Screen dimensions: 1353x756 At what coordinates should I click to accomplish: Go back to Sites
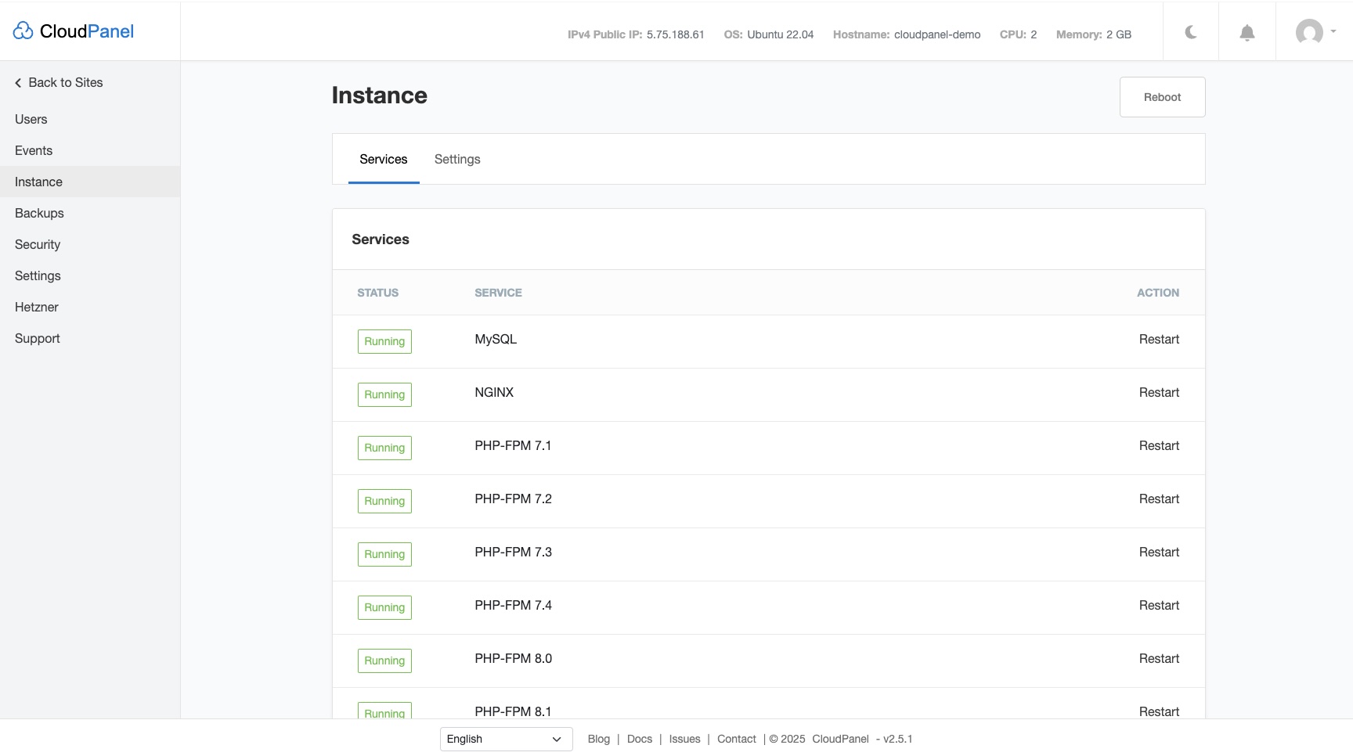click(x=59, y=83)
